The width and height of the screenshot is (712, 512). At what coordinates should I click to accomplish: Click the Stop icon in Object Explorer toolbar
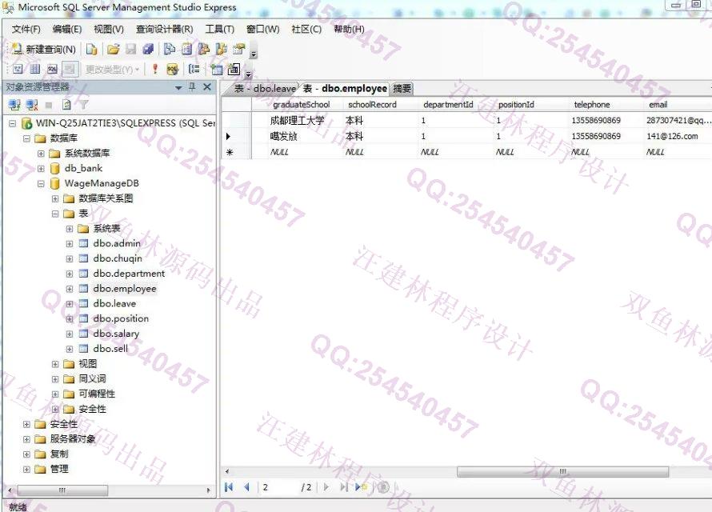coord(49,105)
